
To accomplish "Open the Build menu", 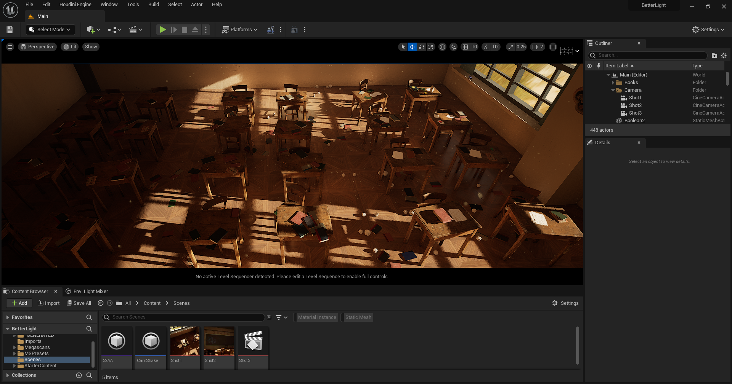I will pyautogui.click(x=154, y=5).
